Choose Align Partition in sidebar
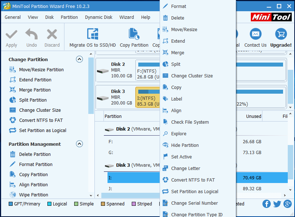The image size is (295, 217). [28, 185]
